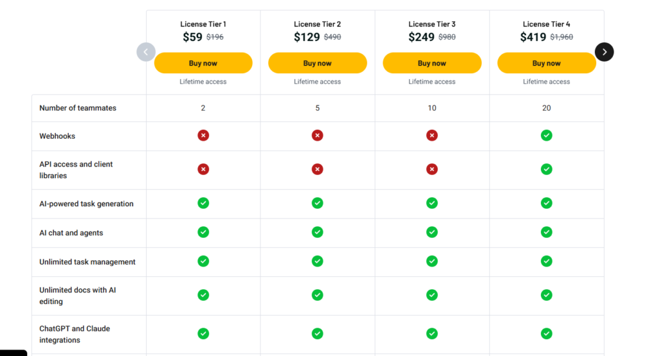Click AI chat and agents check, Tier 2
The height and width of the screenshot is (356, 665).
pos(317,232)
